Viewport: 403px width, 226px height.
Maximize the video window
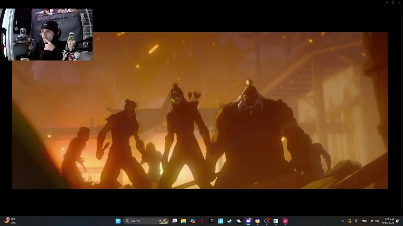tap(393, 3)
